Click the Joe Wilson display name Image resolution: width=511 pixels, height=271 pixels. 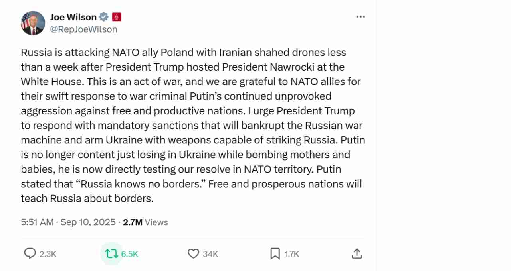click(73, 17)
